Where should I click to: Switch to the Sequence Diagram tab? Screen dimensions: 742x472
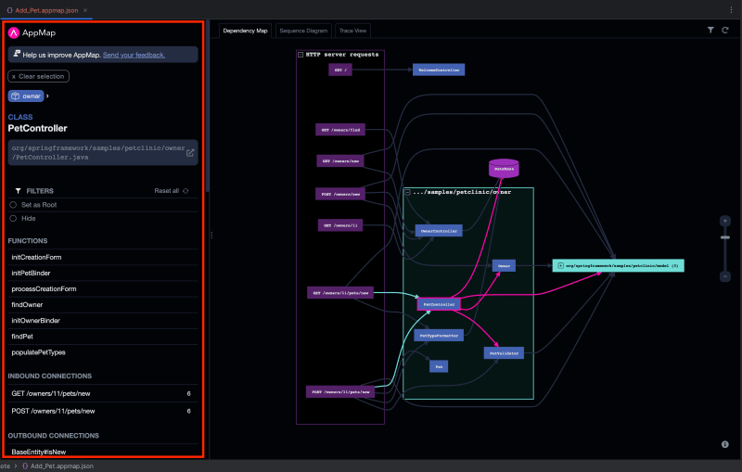pyautogui.click(x=303, y=31)
